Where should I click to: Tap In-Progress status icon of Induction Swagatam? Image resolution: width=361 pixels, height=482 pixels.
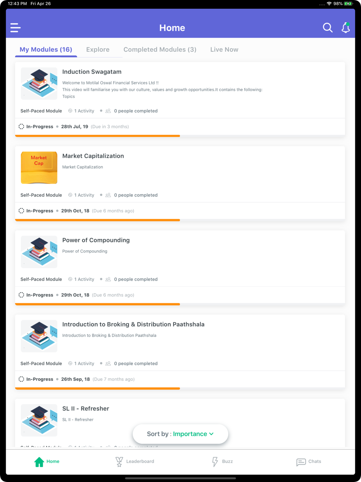(x=21, y=126)
